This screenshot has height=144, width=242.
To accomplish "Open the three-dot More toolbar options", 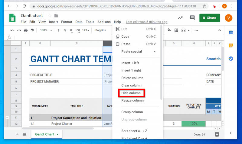I will pyautogui.click(x=196, y=30).
